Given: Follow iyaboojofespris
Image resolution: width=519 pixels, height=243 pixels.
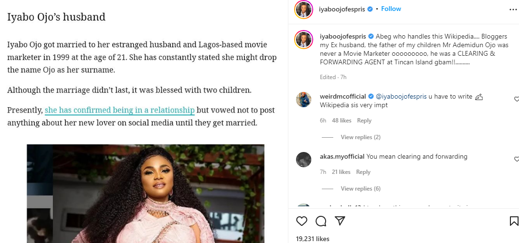Looking at the screenshot, I should point(391,9).
